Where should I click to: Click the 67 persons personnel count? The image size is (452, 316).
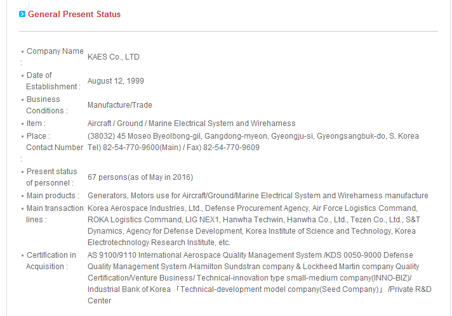[140, 177]
